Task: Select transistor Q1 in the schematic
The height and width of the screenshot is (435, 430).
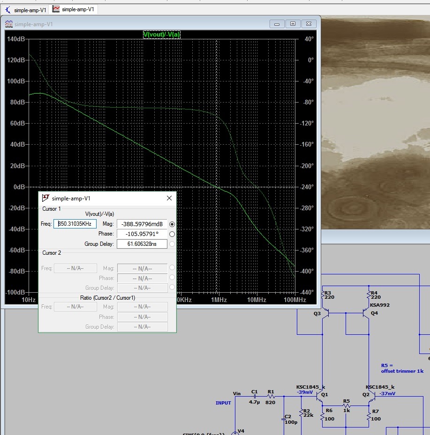Action: click(319, 397)
